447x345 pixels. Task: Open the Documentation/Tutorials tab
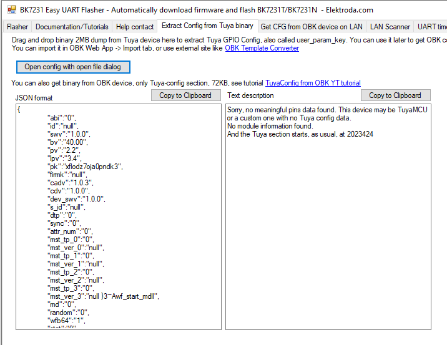[72, 27]
